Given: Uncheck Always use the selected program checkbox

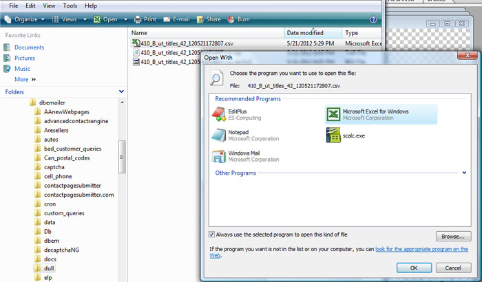Looking at the screenshot, I should tap(211, 235).
